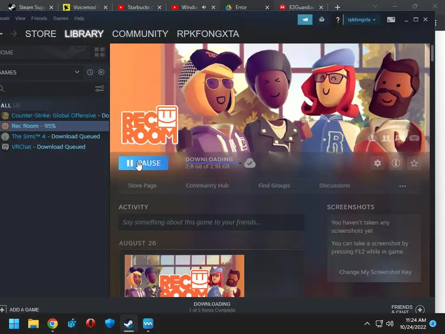This screenshot has height=334, width=445.
Task: Open Rec Room manage gear icon
Action: tap(377, 163)
